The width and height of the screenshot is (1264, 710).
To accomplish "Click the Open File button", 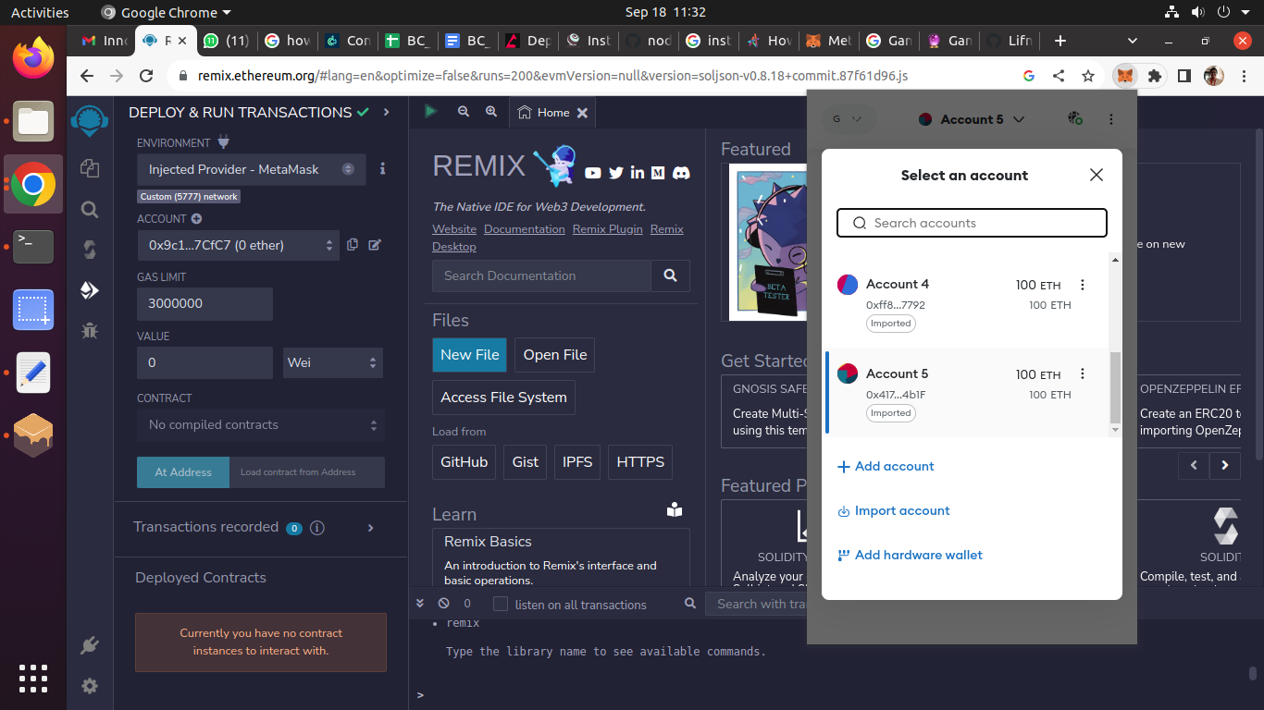I will tap(555, 355).
